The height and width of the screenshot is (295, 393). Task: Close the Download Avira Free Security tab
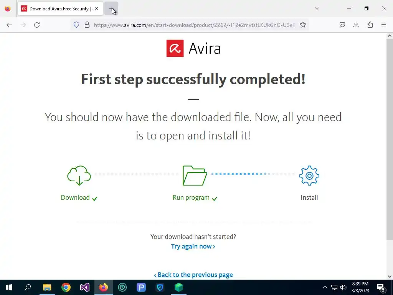pyautogui.click(x=97, y=9)
